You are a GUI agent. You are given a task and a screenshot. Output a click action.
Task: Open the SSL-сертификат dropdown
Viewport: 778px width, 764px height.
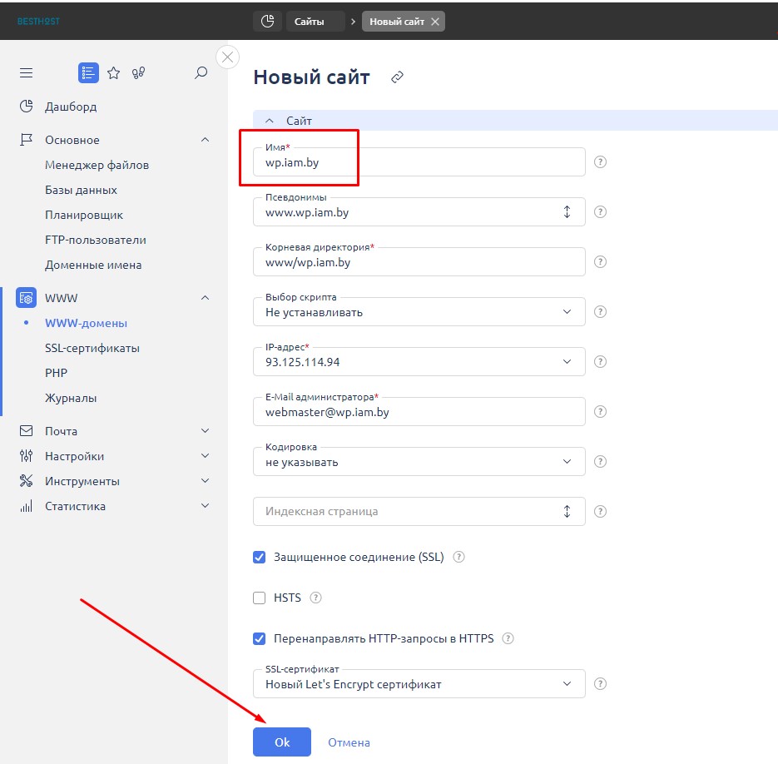419,684
